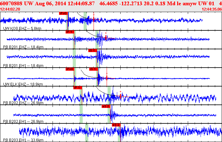Click the iS 1 pick flag on ELK EHZ
222x142 pixels.
point(94,69)
